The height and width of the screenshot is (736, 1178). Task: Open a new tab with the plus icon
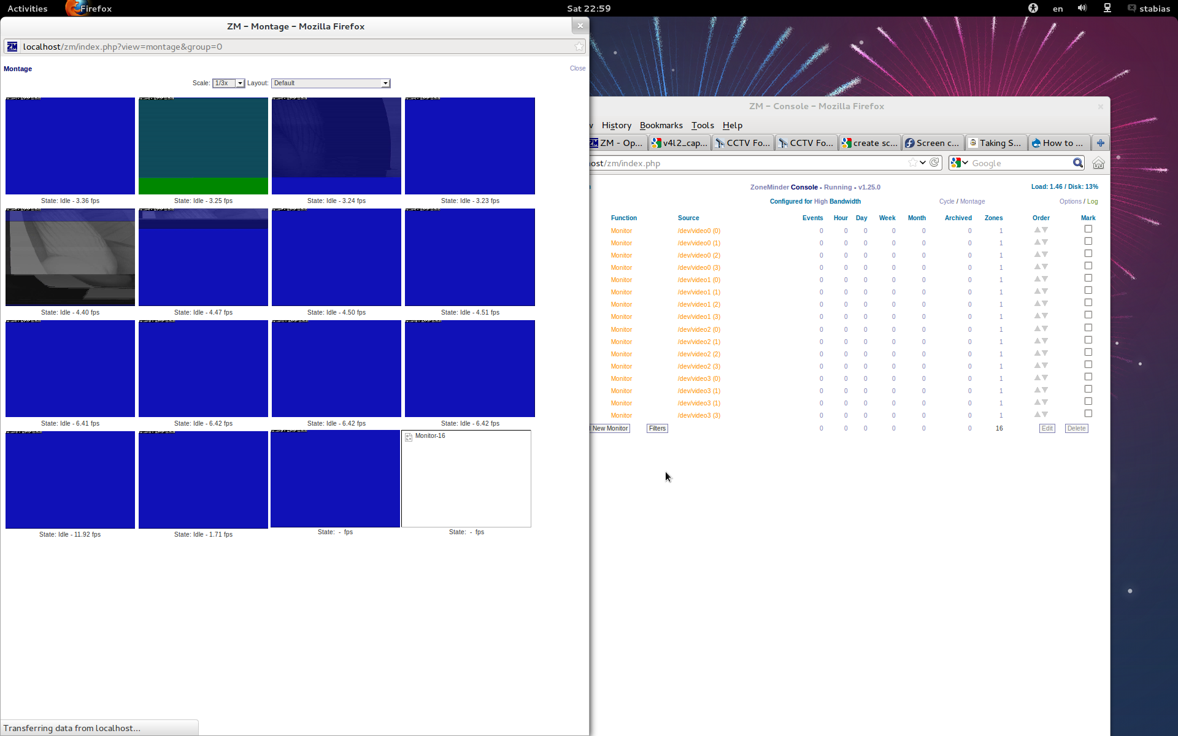[1101, 143]
